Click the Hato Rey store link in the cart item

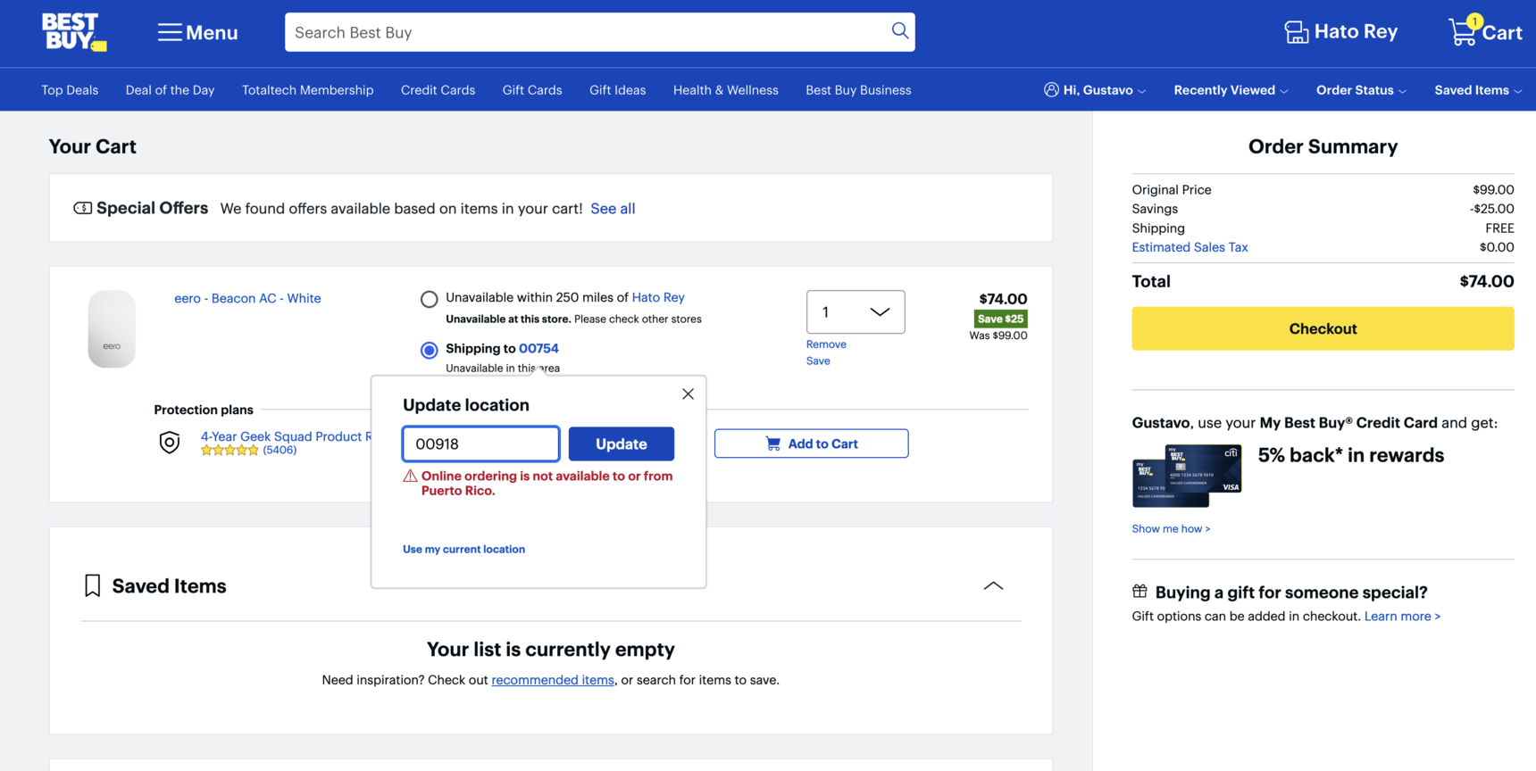tap(658, 297)
